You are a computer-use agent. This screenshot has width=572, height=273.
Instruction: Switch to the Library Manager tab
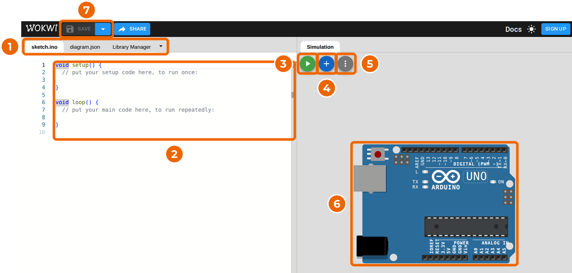(x=132, y=47)
